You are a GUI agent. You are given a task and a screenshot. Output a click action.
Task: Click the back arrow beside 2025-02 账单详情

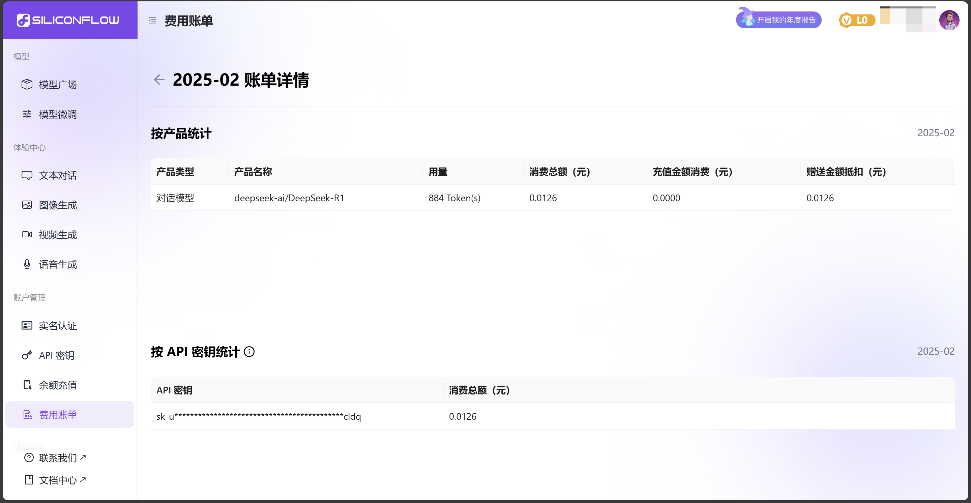159,80
